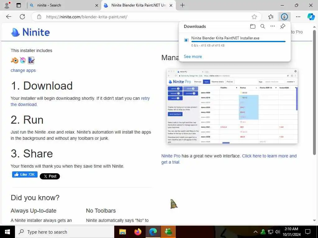The height and width of the screenshot is (238, 318).
Task: Click the 'Did you know?' heading
Action: [x=35, y=197]
